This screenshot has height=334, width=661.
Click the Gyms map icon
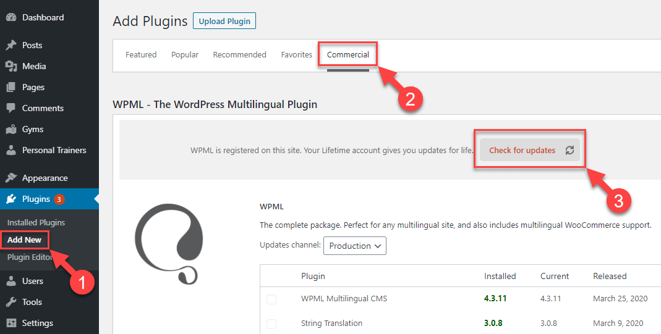tap(11, 130)
